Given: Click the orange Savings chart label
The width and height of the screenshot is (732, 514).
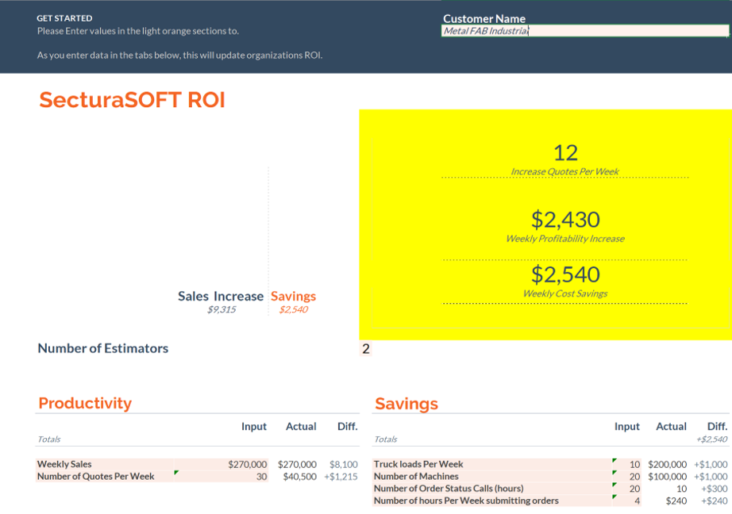Looking at the screenshot, I should point(293,296).
